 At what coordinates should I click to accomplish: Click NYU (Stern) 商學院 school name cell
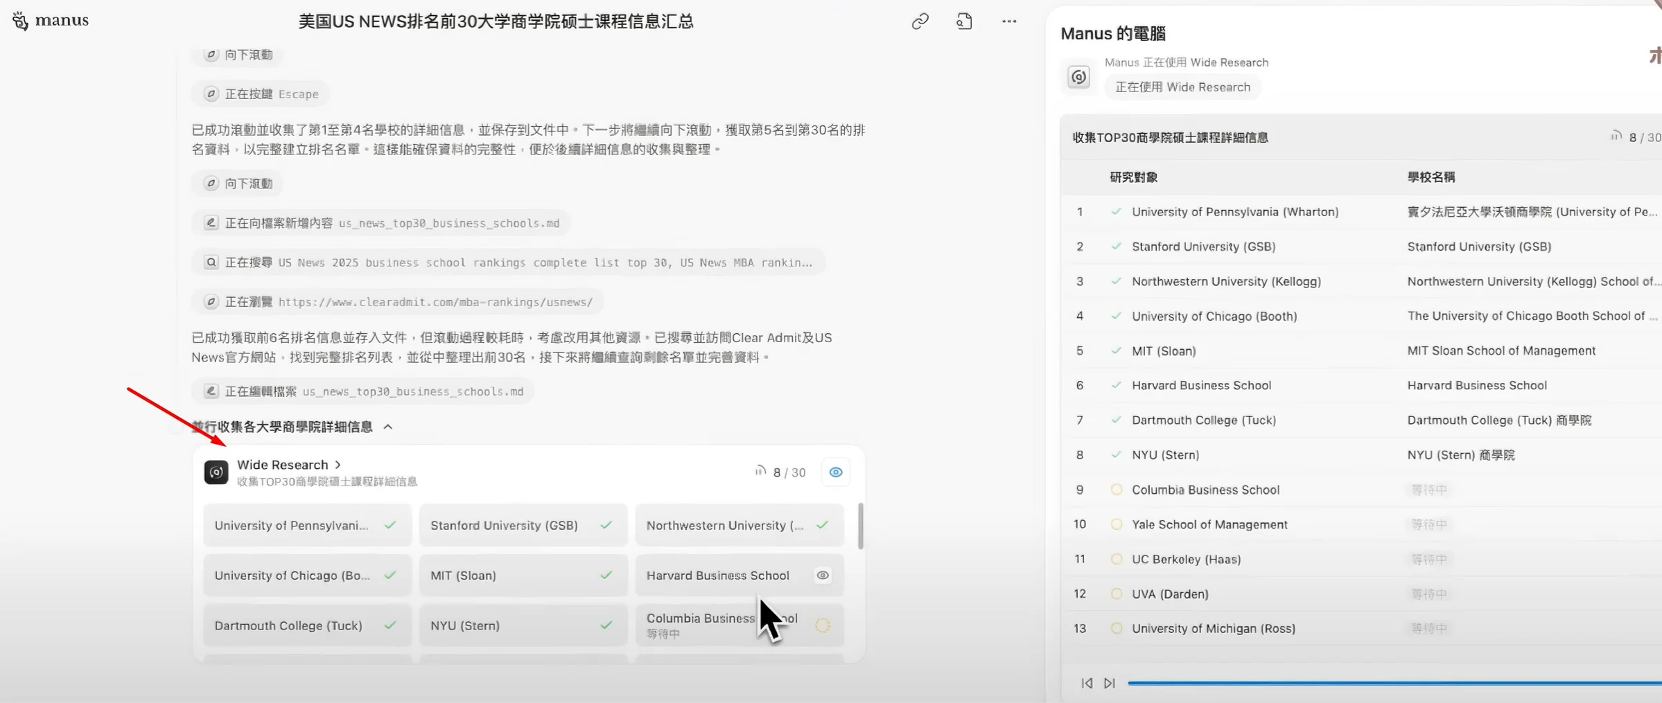pos(1460,454)
